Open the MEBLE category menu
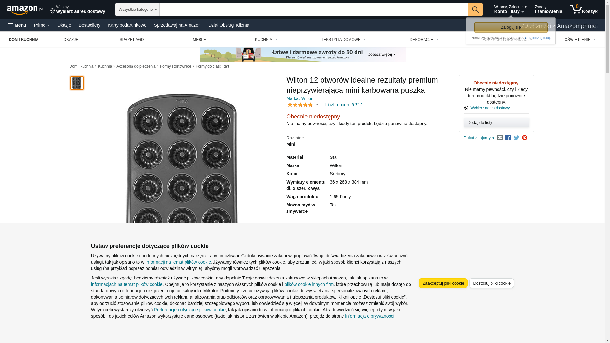Screen dimensions: 610x343 (x=202, y=40)
